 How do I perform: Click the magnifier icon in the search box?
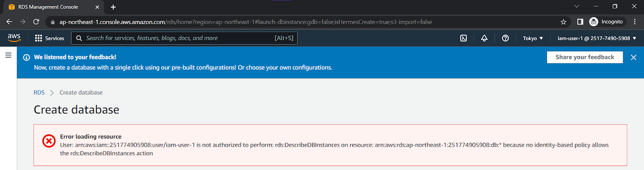(79, 38)
